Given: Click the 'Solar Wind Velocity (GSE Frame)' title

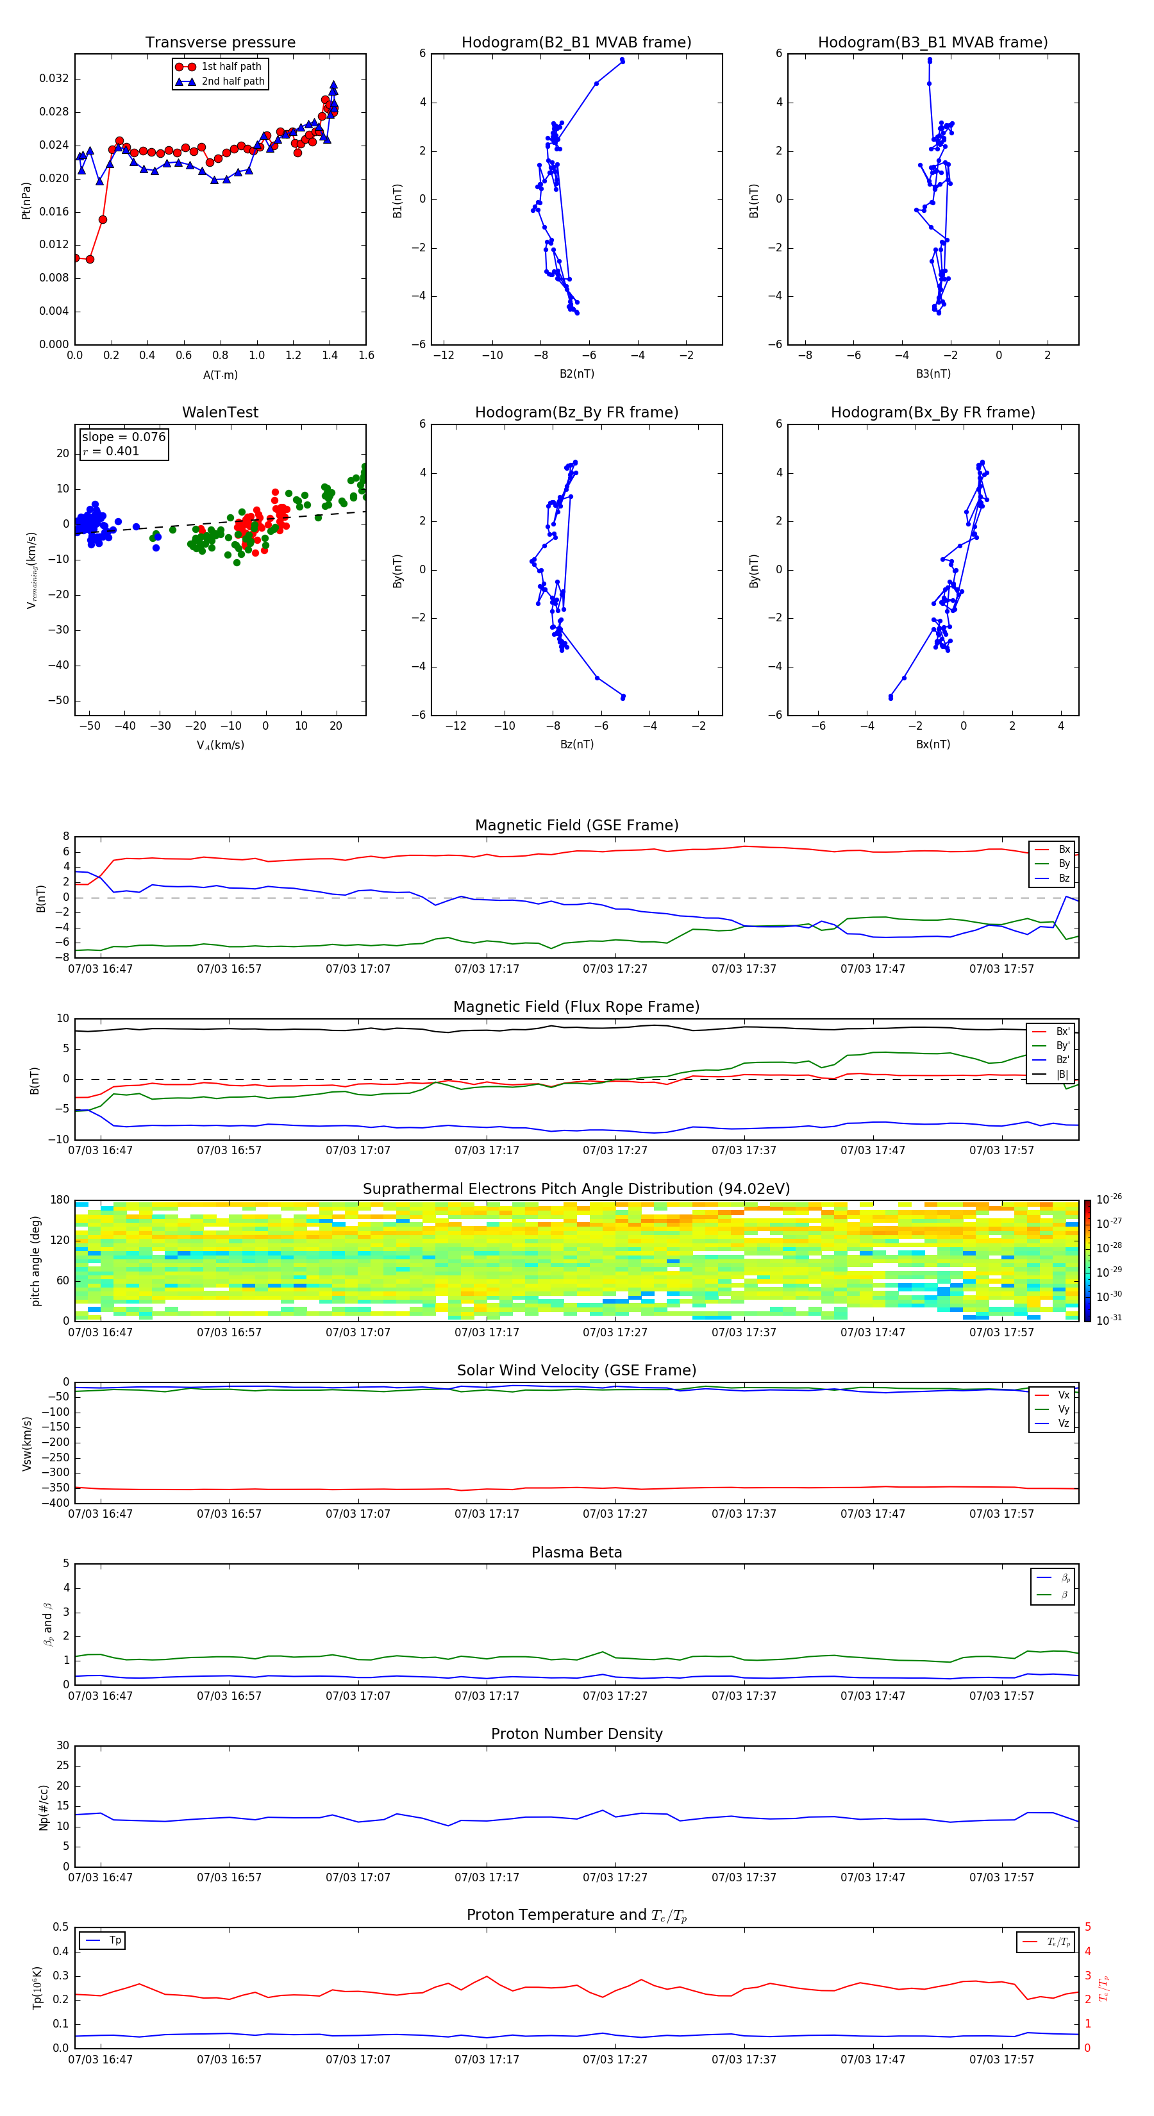Looking at the screenshot, I should click(x=576, y=1370).
